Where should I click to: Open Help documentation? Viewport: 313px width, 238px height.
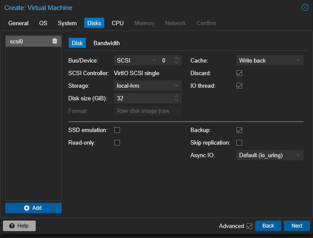(x=19, y=226)
